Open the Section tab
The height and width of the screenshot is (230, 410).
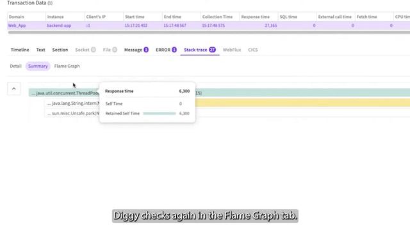click(60, 50)
